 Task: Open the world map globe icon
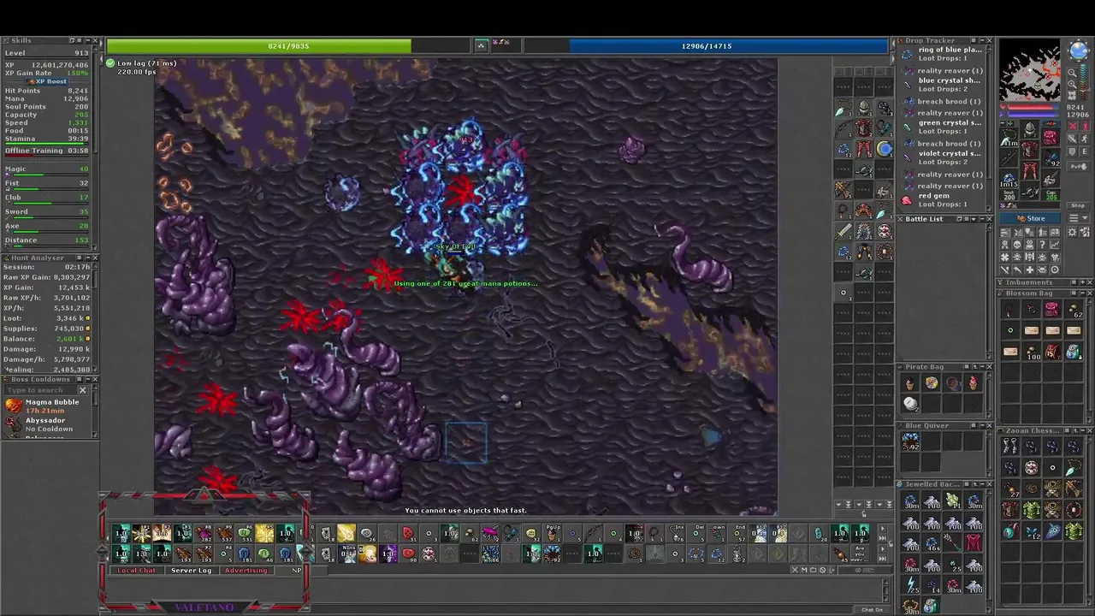[1079, 50]
